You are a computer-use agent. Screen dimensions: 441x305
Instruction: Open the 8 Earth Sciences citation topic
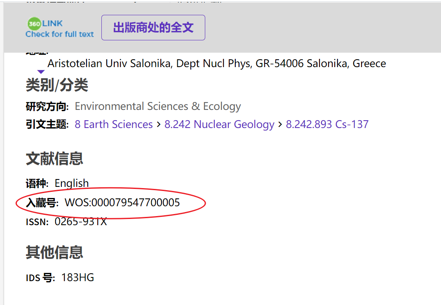click(114, 124)
